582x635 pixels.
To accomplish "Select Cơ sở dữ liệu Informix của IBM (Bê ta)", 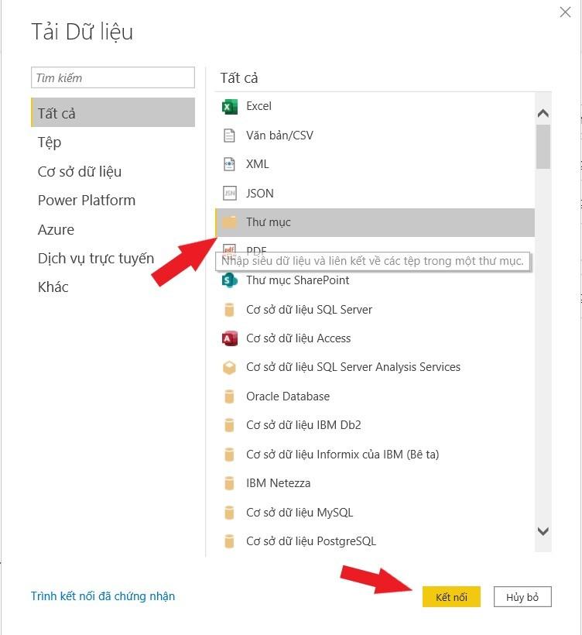I will click(x=375, y=455).
